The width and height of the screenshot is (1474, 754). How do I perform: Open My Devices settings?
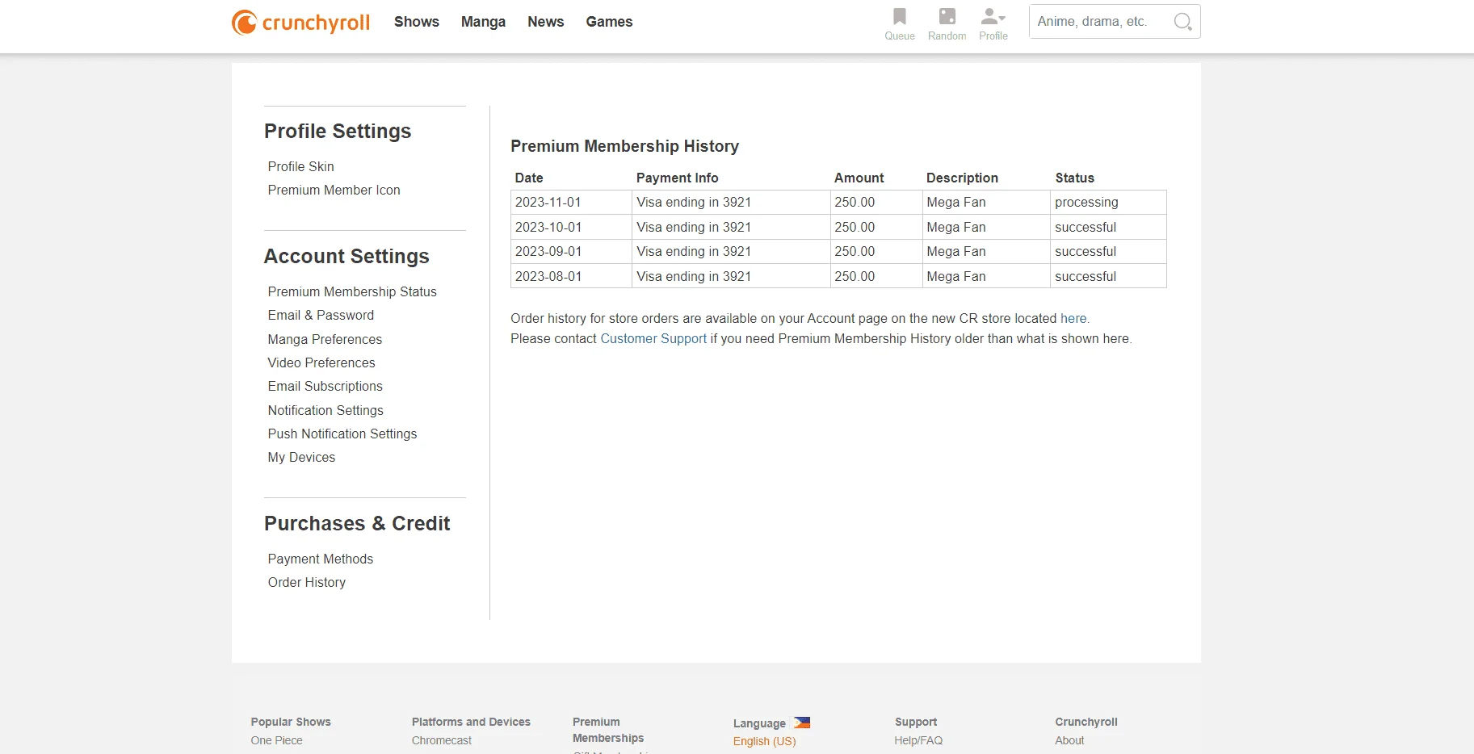(x=301, y=457)
